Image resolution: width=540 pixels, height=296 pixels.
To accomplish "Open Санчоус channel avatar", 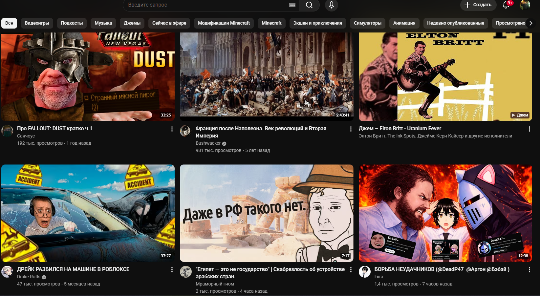I will 7,131.
